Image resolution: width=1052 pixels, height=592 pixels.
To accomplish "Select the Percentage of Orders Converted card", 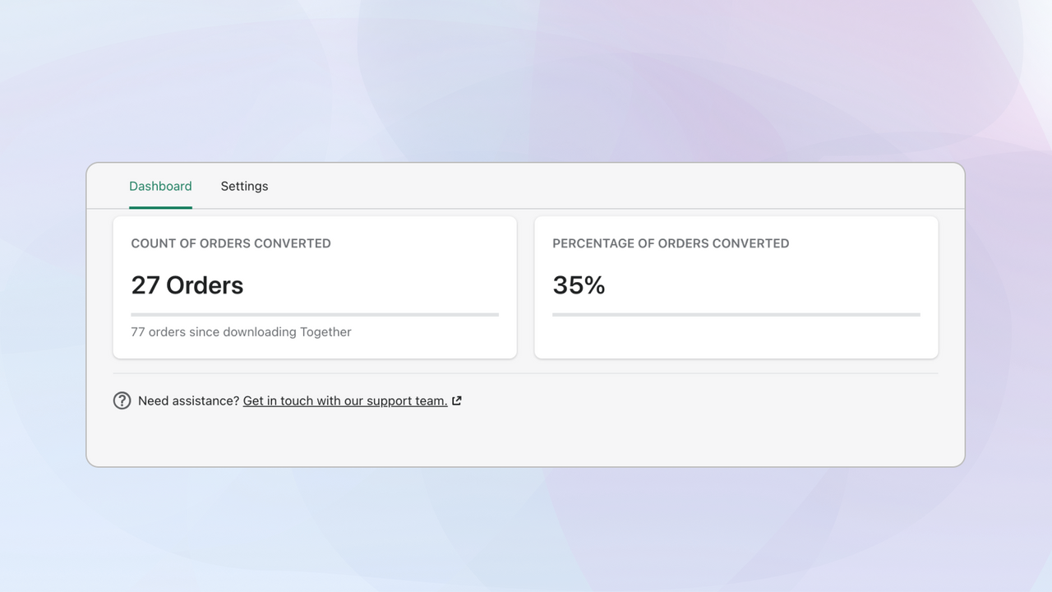I will point(736,287).
